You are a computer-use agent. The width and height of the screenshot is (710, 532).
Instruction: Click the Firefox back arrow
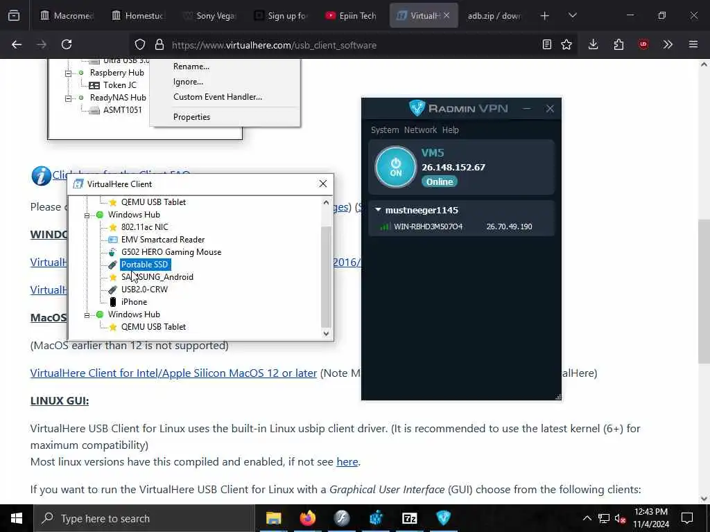[17, 45]
